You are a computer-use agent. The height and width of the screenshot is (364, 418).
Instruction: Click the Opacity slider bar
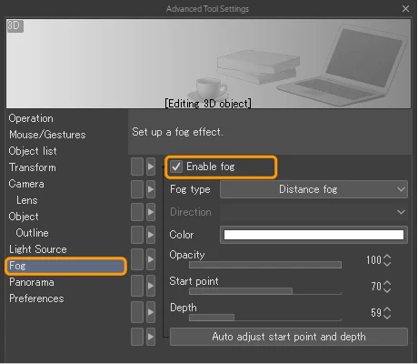click(x=265, y=265)
